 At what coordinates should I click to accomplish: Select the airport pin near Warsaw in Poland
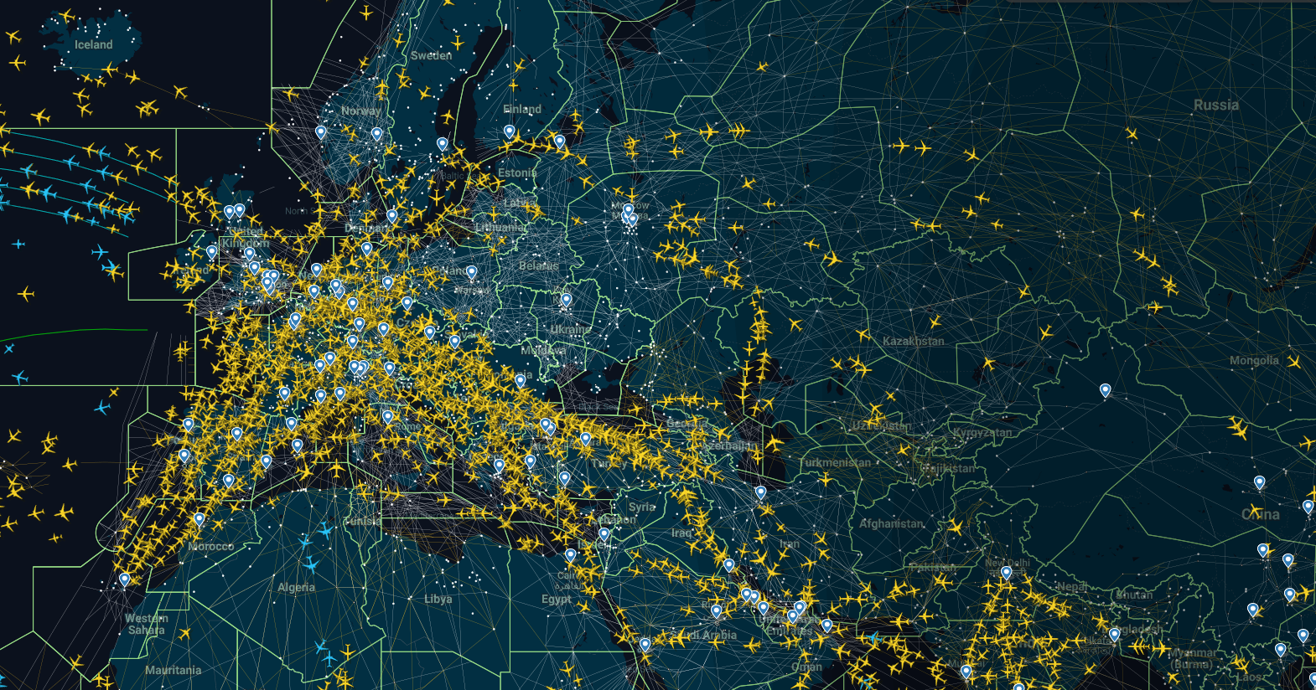tap(471, 272)
